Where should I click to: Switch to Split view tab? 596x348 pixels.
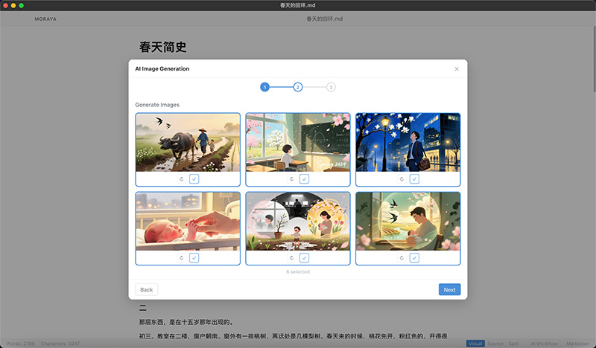[513, 344]
